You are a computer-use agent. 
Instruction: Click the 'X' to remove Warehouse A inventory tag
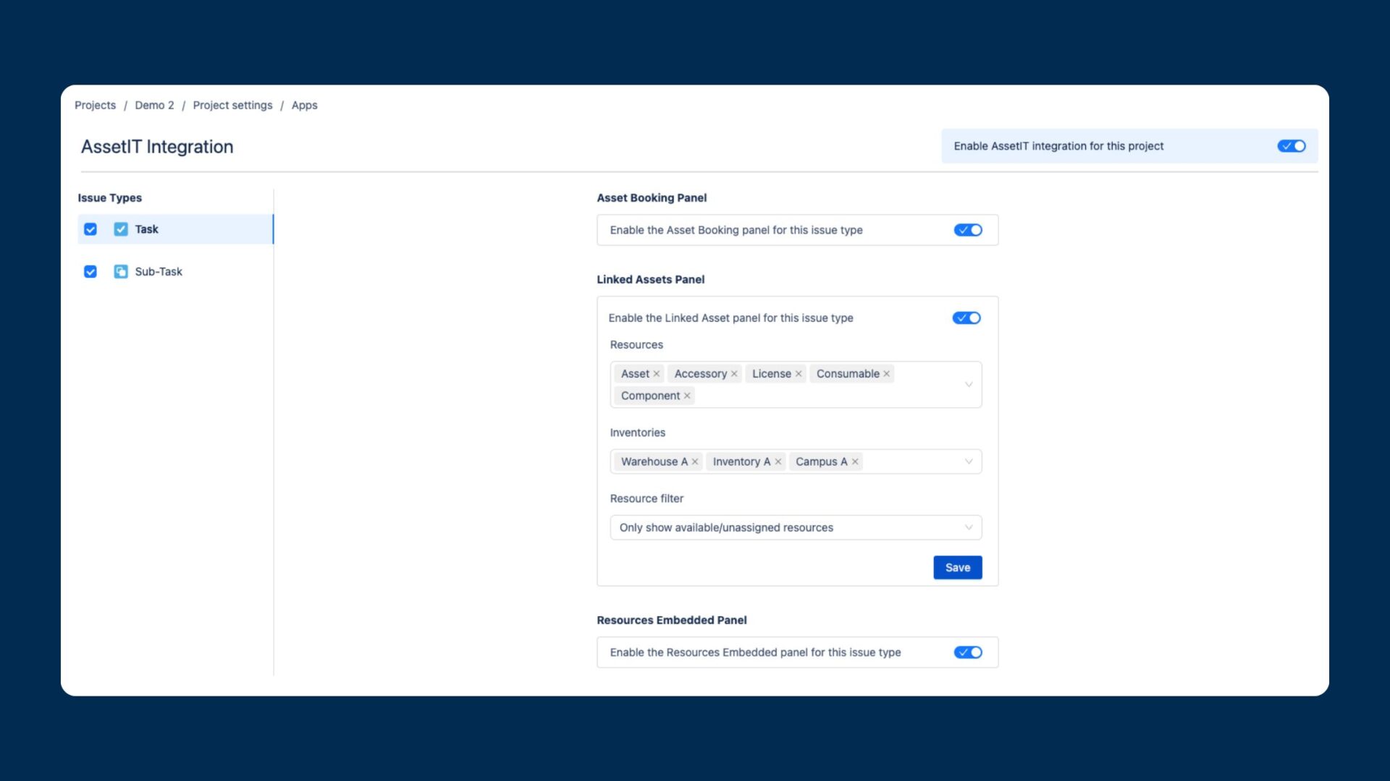click(694, 461)
